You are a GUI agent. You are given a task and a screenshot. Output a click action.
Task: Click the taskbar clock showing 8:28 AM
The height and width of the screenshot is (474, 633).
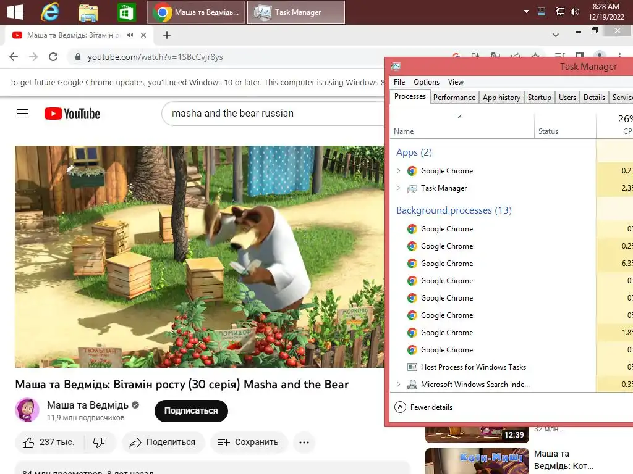coord(606,12)
